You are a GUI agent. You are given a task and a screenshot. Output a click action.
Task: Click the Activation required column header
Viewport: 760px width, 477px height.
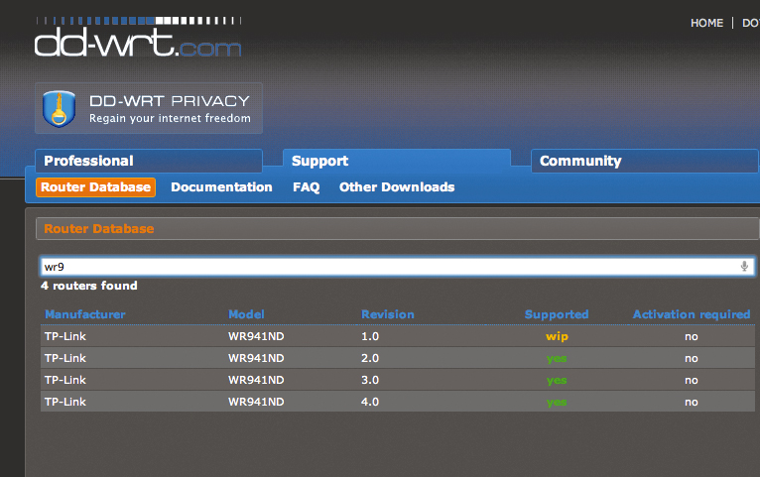[x=692, y=314]
